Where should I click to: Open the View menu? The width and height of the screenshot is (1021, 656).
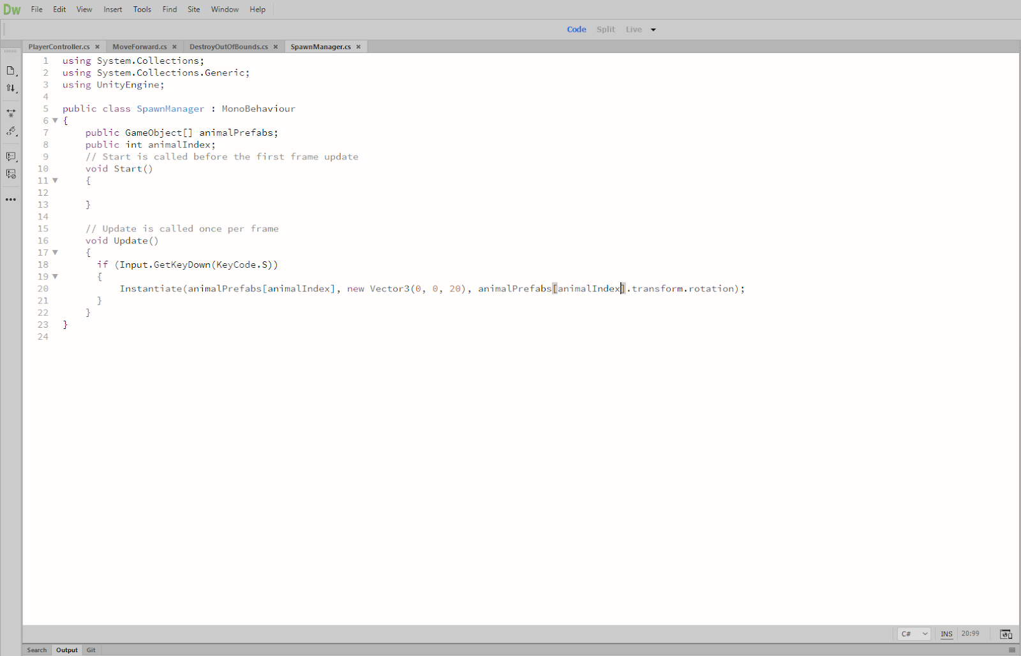[84, 10]
